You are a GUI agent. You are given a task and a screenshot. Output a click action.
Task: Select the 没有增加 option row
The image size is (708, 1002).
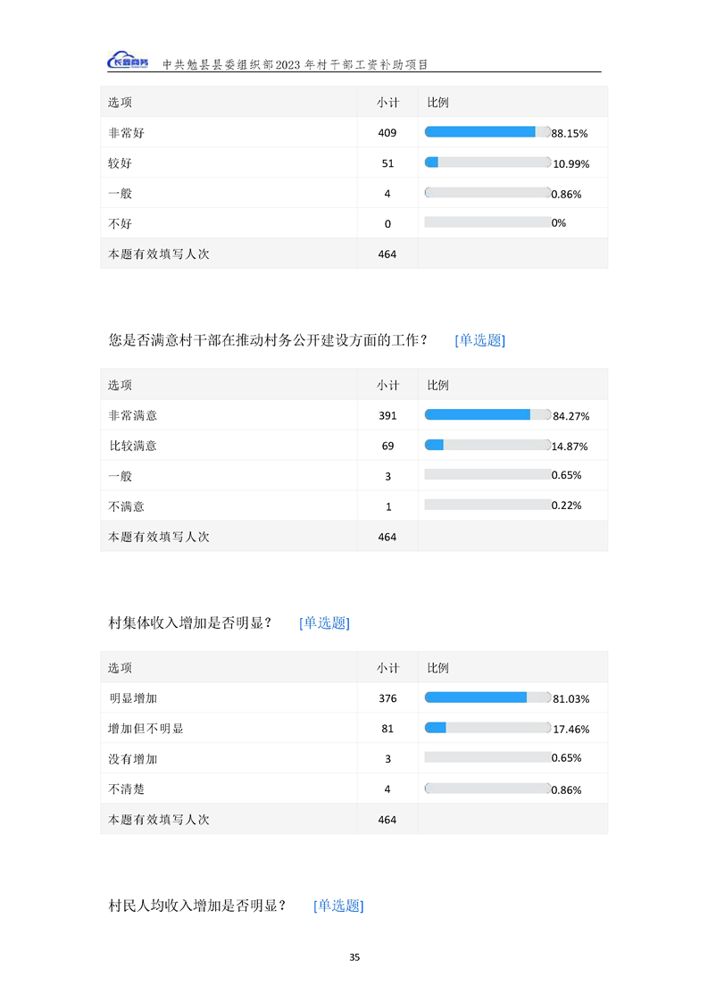132,759
